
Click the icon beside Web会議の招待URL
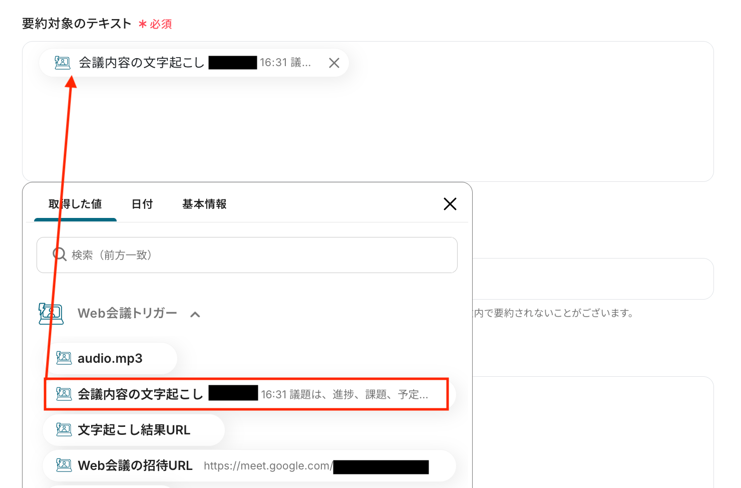coord(64,465)
